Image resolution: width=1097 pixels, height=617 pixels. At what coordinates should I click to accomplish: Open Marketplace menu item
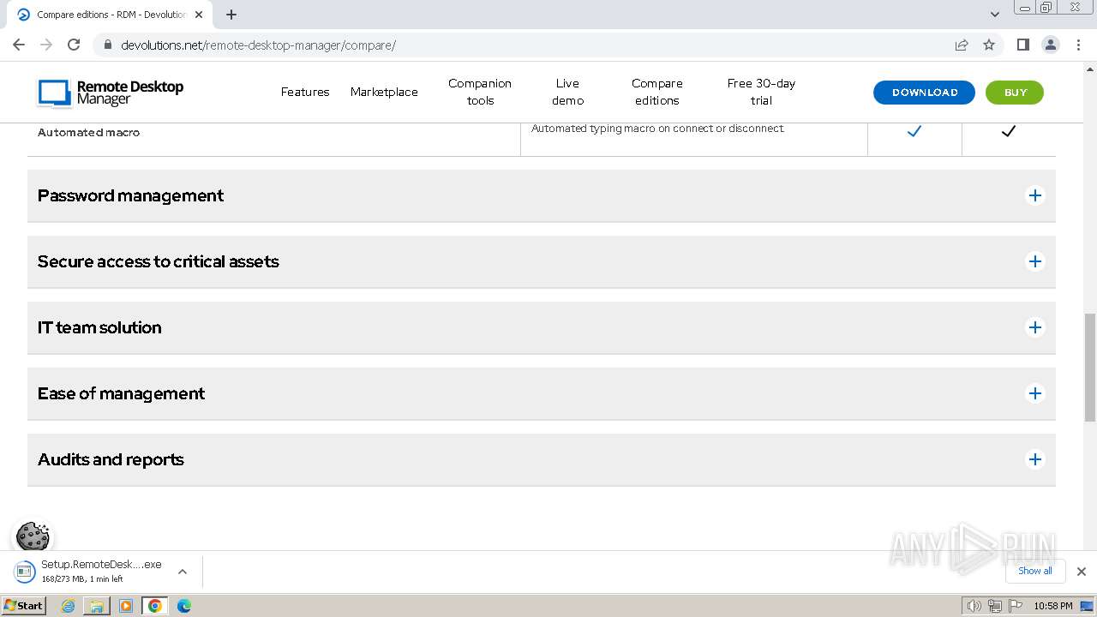click(384, 92)
